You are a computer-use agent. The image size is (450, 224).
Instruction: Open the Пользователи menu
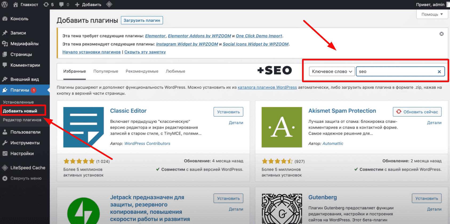click(x=25, y=132)
